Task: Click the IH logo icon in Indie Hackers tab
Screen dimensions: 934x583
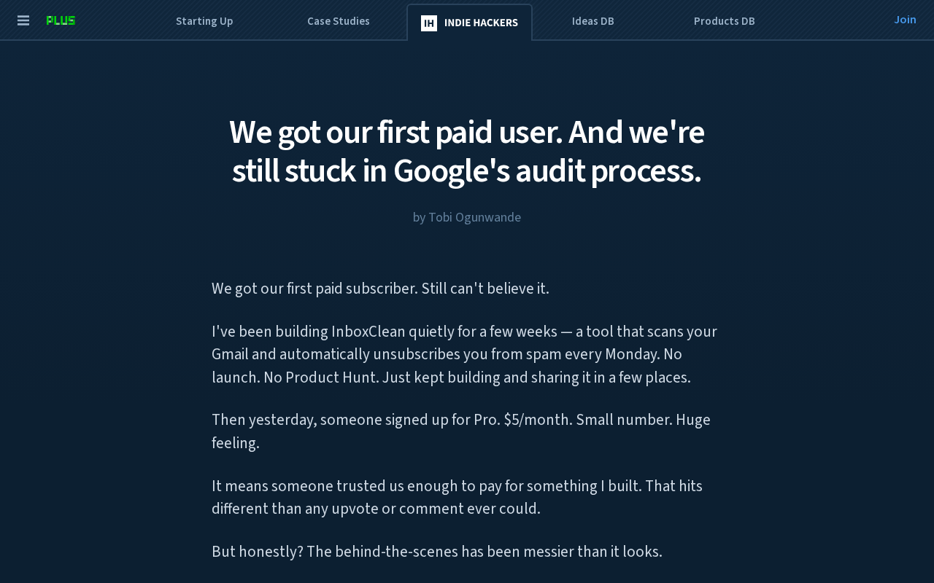Action: 429,23
